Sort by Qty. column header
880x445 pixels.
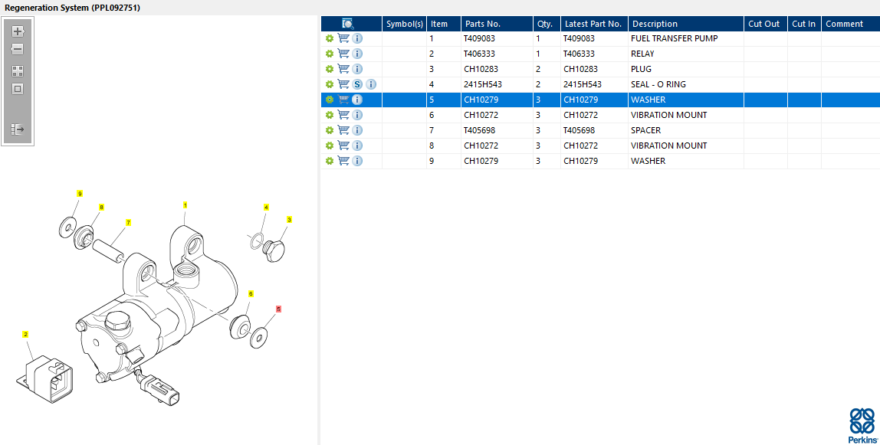[547, 24]
